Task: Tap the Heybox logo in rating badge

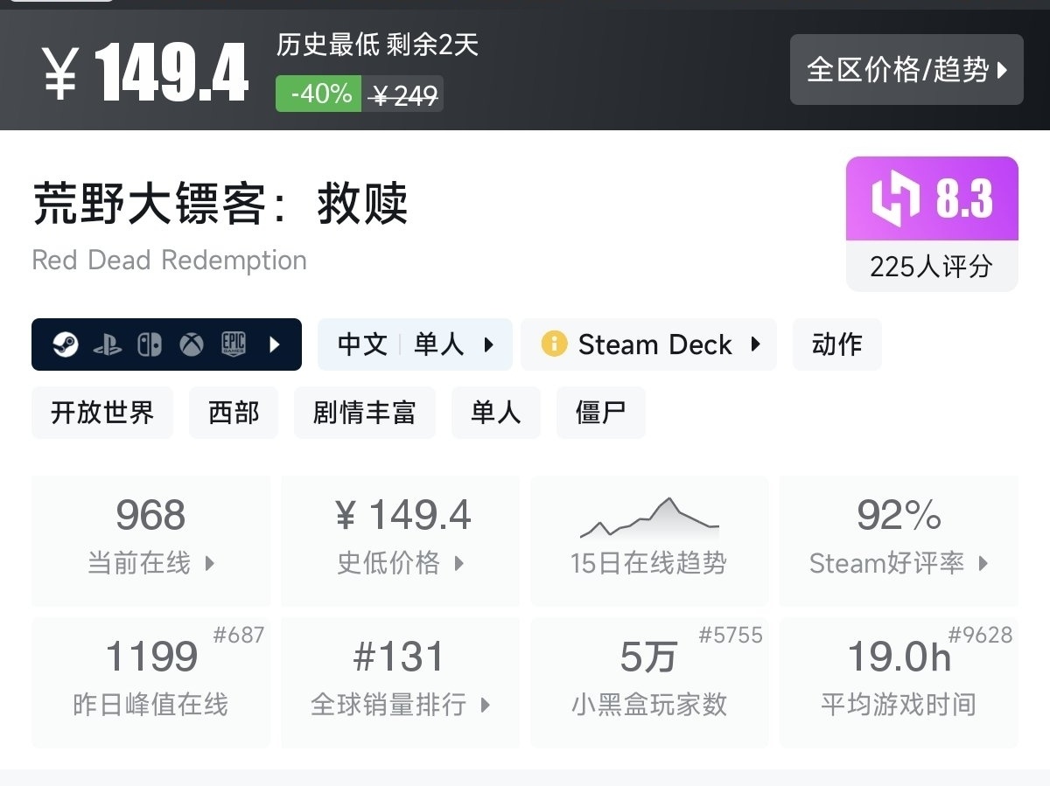Action: (895, 198)
